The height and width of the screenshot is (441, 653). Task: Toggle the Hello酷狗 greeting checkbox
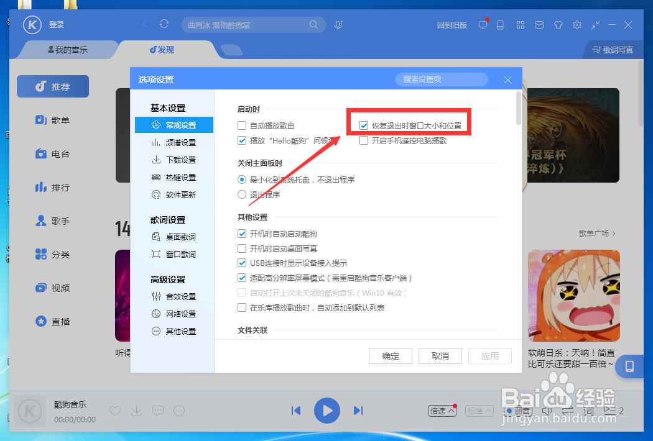pos(241,140)
